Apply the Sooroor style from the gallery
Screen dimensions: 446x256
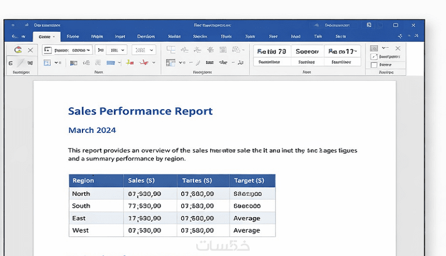pyautogui.click(x=307, y=51)
